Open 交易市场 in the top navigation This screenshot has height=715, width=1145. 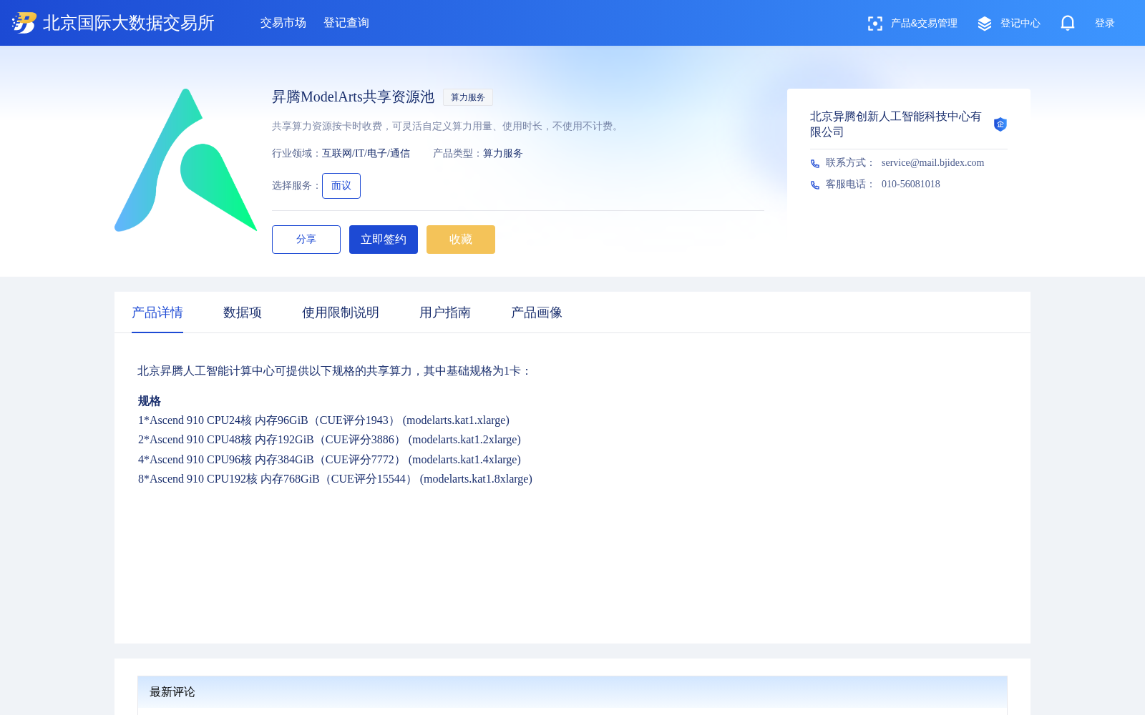(283, 23)
